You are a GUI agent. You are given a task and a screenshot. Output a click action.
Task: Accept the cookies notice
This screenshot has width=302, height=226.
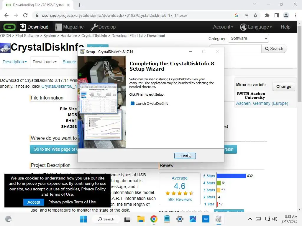(x=34, y=202)
